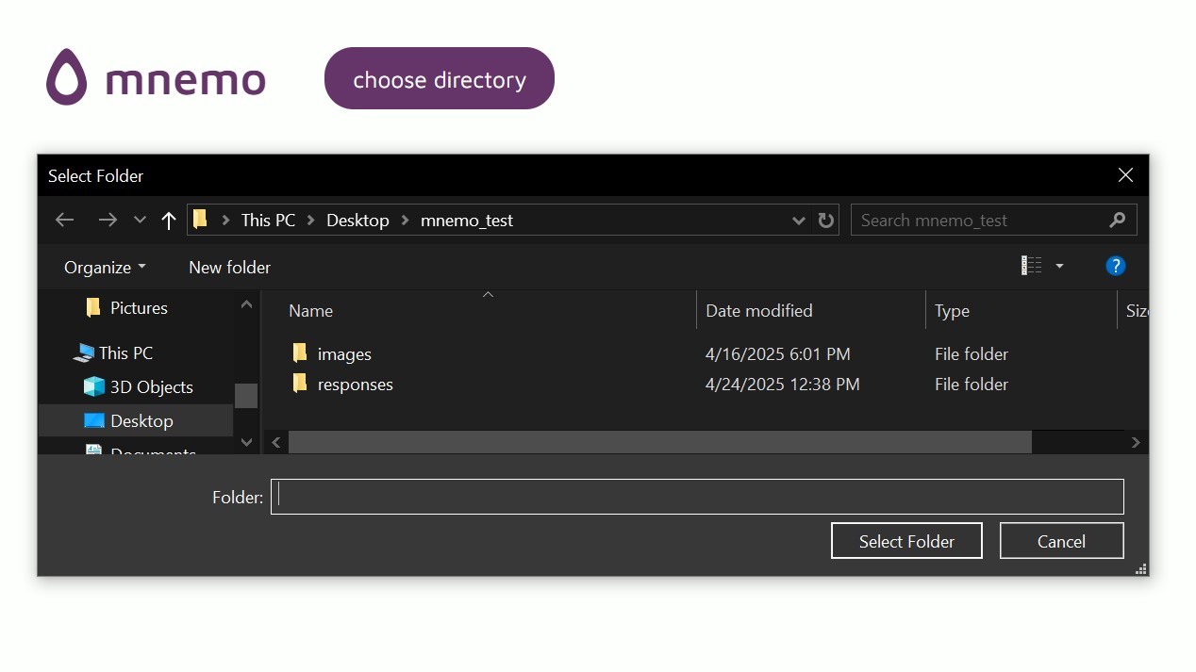Create a New folder
This screenshot has height=672, width=1196.
point(229,267)
